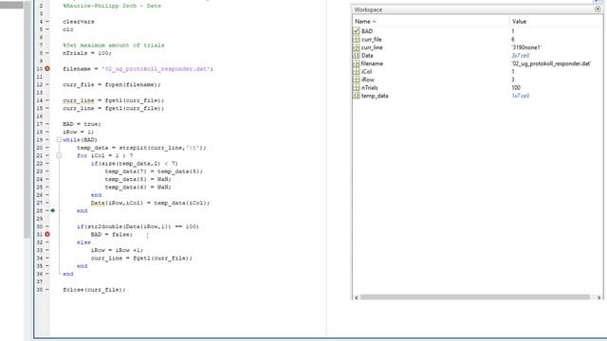Select the 'iRow' variable name in Workspace
This screenshot has width=607, height=341.
(368, 80)
